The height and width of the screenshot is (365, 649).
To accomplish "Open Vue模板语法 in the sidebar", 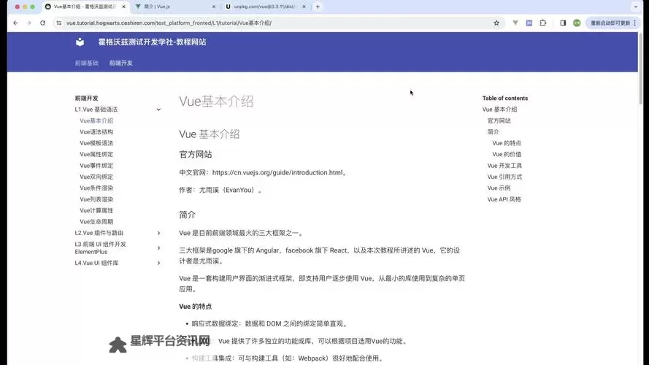I will 96,143.
